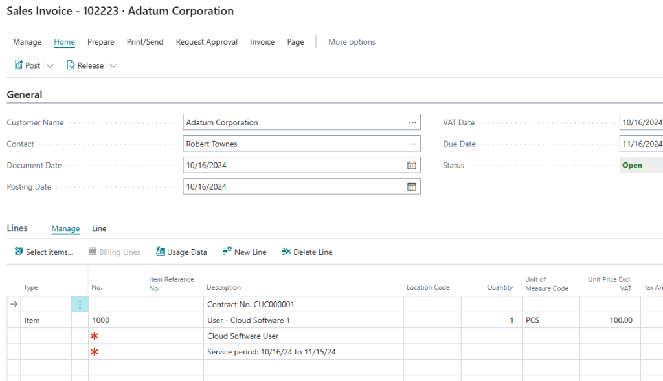Open the row options three-dot menu
663x381 pixels.
(80, 305)
